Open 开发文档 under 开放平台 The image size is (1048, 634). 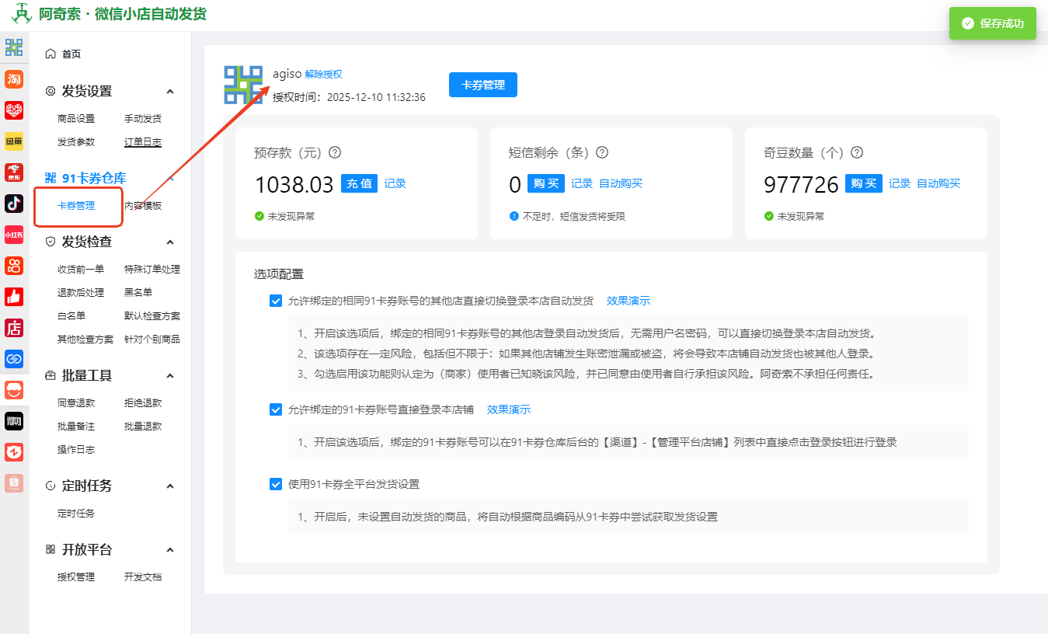[143, 577]
